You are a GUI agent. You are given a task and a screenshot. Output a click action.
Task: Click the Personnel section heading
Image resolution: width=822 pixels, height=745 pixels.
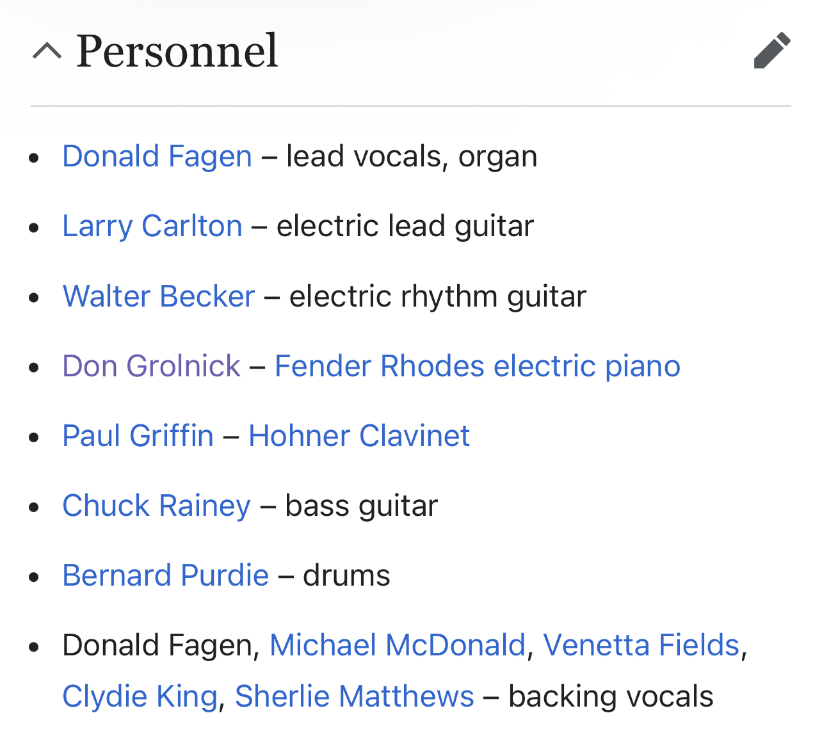177,51
